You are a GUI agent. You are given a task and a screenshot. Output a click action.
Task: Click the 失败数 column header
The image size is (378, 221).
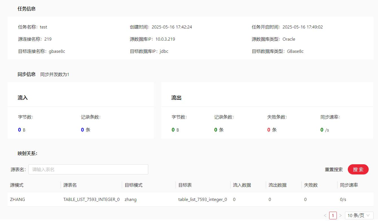point(311,185)
